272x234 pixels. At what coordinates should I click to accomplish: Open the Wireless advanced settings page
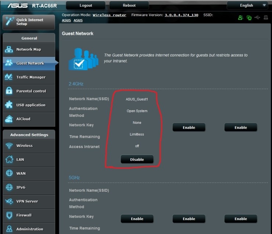[24, 146]
